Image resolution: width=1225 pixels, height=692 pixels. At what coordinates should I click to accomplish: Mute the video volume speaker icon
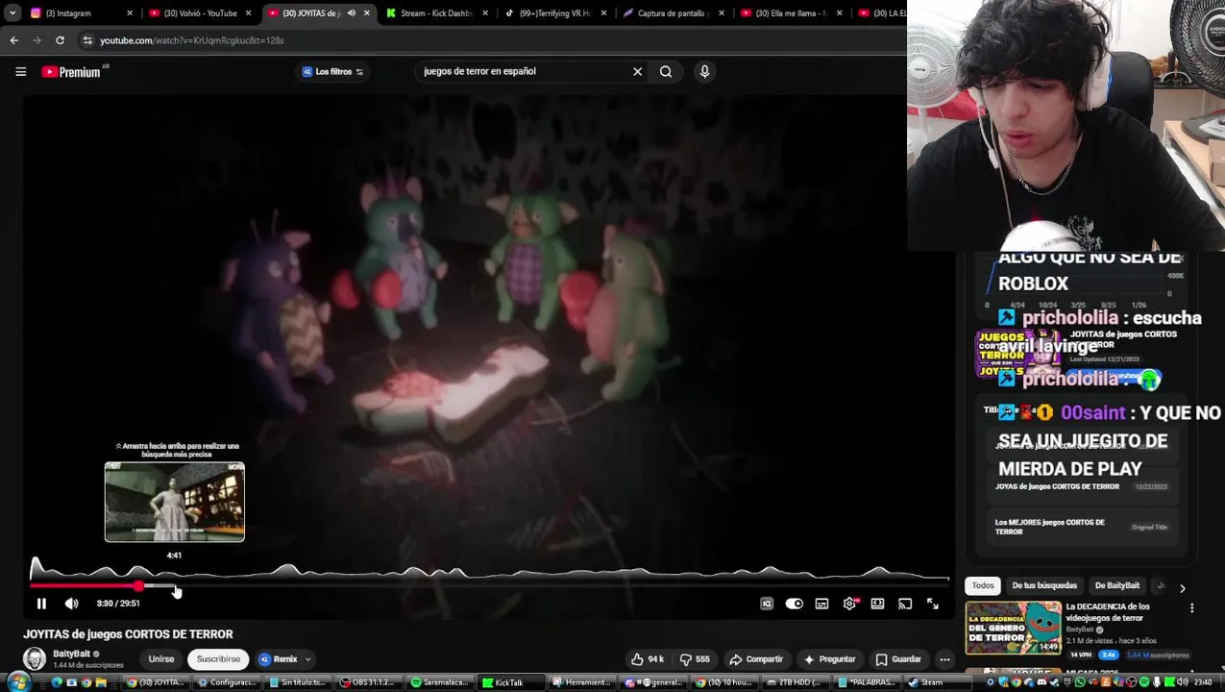(x=71, y=604)
